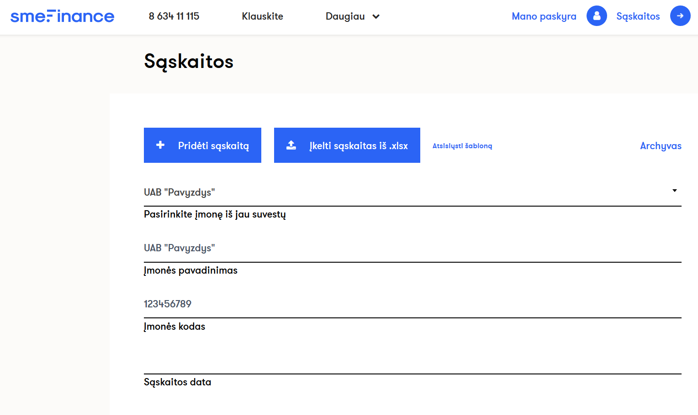Open the company selection dropdown arrow
The width and height of the screenshot is (698, 415).
[x=674, y=191]
